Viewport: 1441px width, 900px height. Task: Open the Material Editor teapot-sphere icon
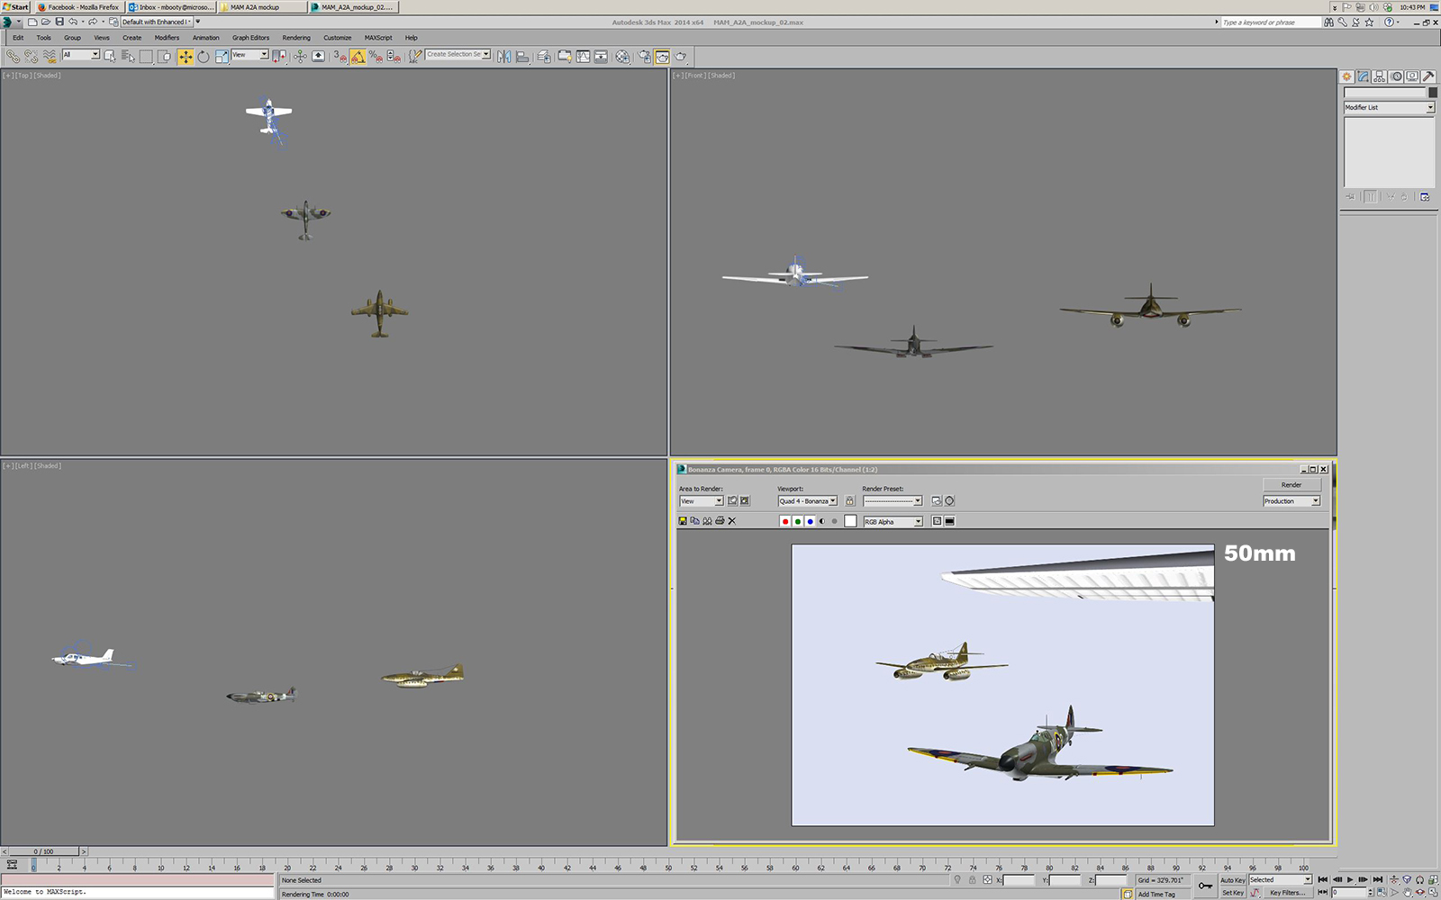pyautogui.click(x=622, y=57)
